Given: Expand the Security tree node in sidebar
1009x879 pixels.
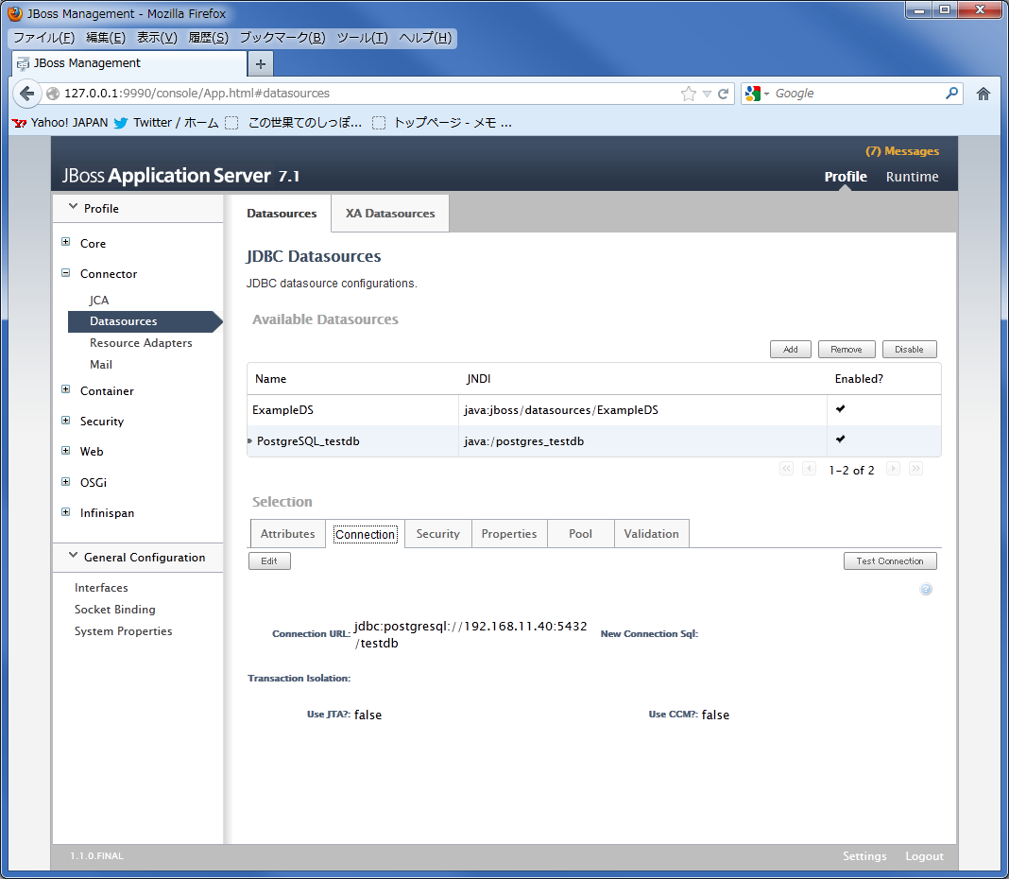Looking at the screenshot, I should (x=65, y=421).
